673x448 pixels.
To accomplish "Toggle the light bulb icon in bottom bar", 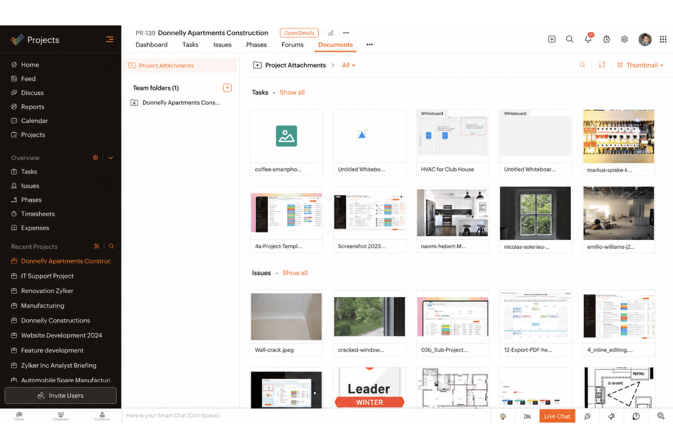I will (503, 416).
